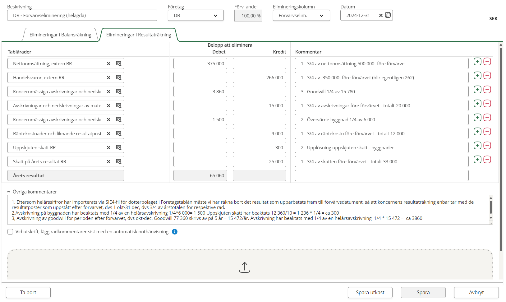This screenshot has width=506, height=302.
Task: Clear the date 2024-12-31
Action: pyautogui.click(x=381, y=15)
